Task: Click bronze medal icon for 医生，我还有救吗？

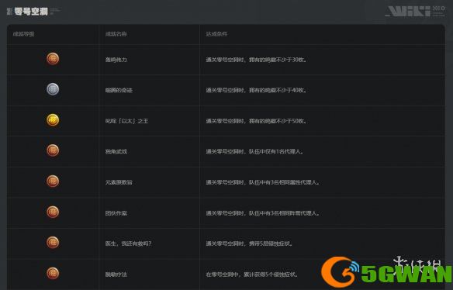Action: point(53,243)
